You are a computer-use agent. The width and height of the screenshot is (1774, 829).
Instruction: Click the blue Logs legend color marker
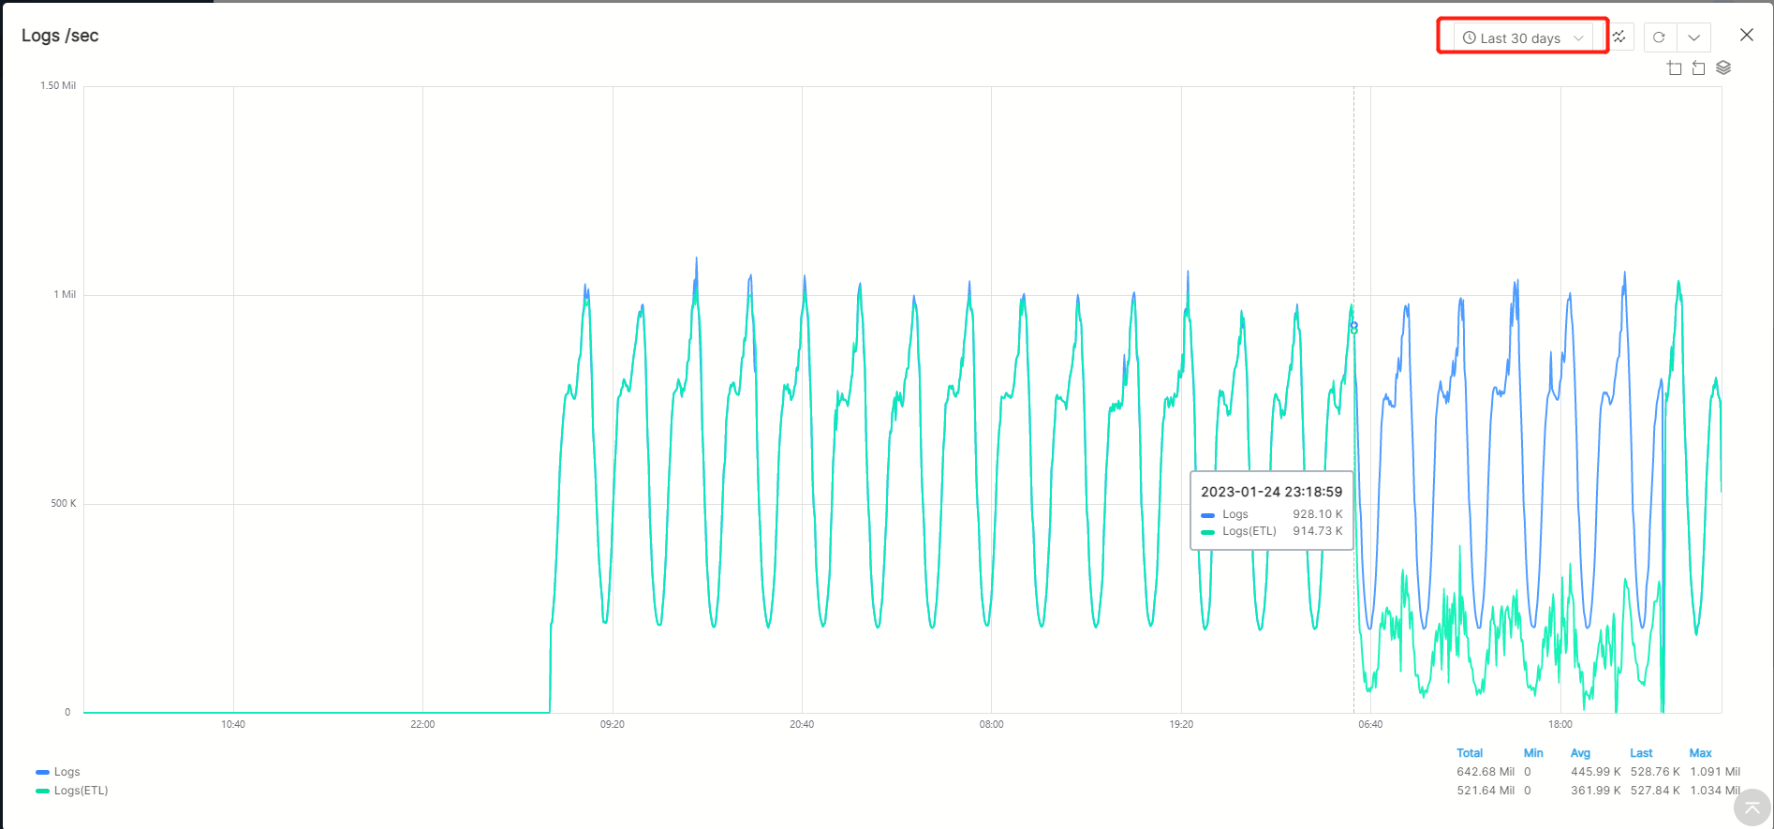pyautogui.click(x=42, y=772)
